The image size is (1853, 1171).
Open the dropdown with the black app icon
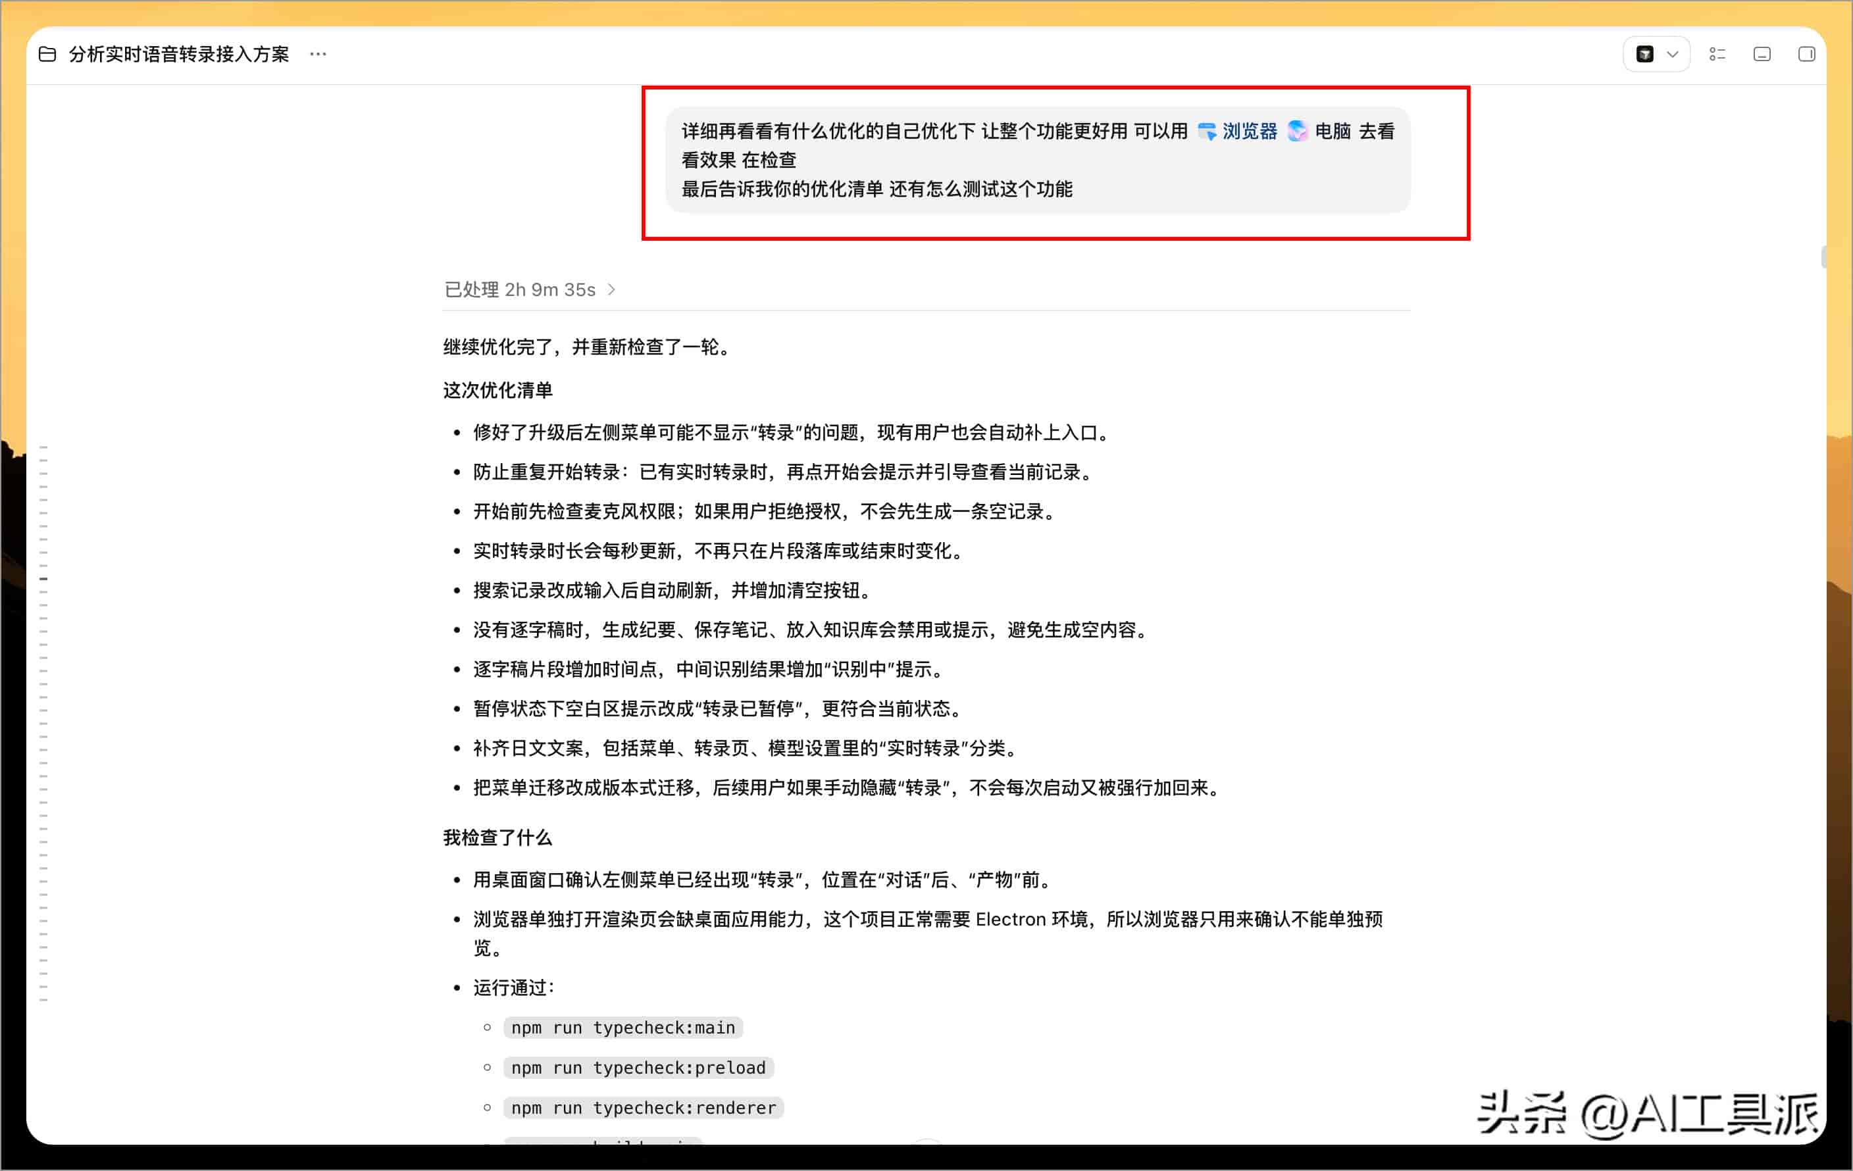pyautogui.click(x=1656, y=54)
